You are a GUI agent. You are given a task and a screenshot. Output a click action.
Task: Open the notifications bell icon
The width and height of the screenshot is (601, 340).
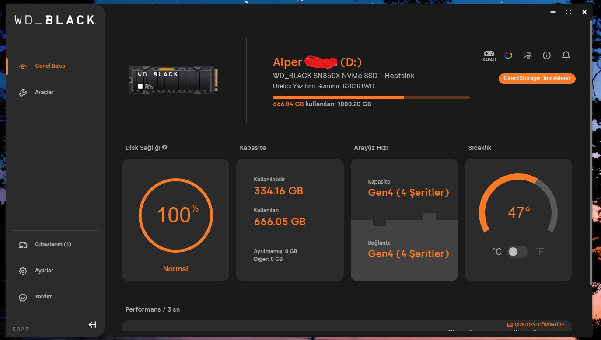566,55
